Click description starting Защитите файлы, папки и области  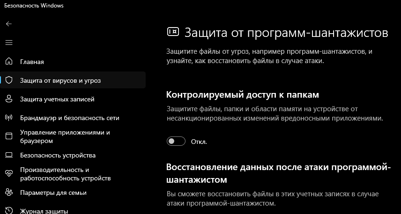275,114
